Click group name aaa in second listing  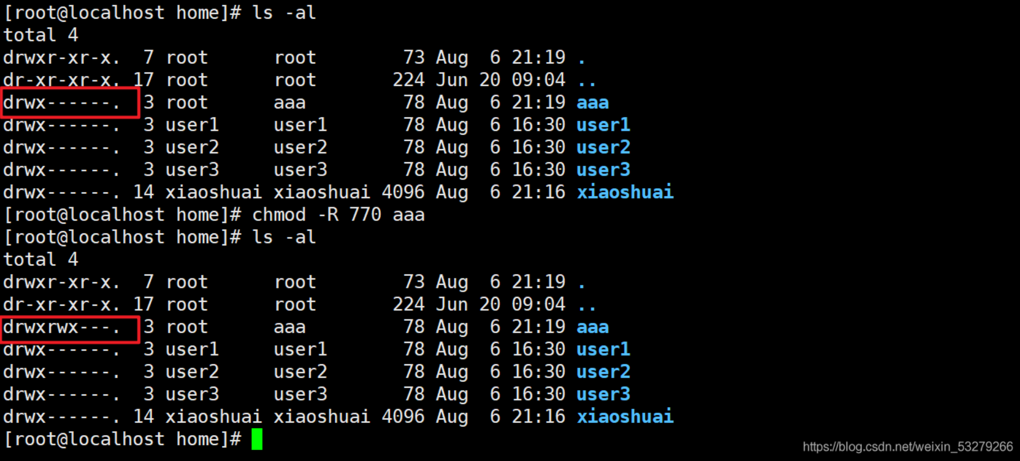(290, 327)
